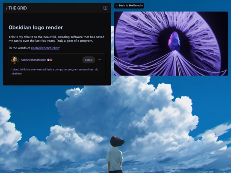
Task: Follow nashvillehotchicken's account
Action: (x=89, y=60)
